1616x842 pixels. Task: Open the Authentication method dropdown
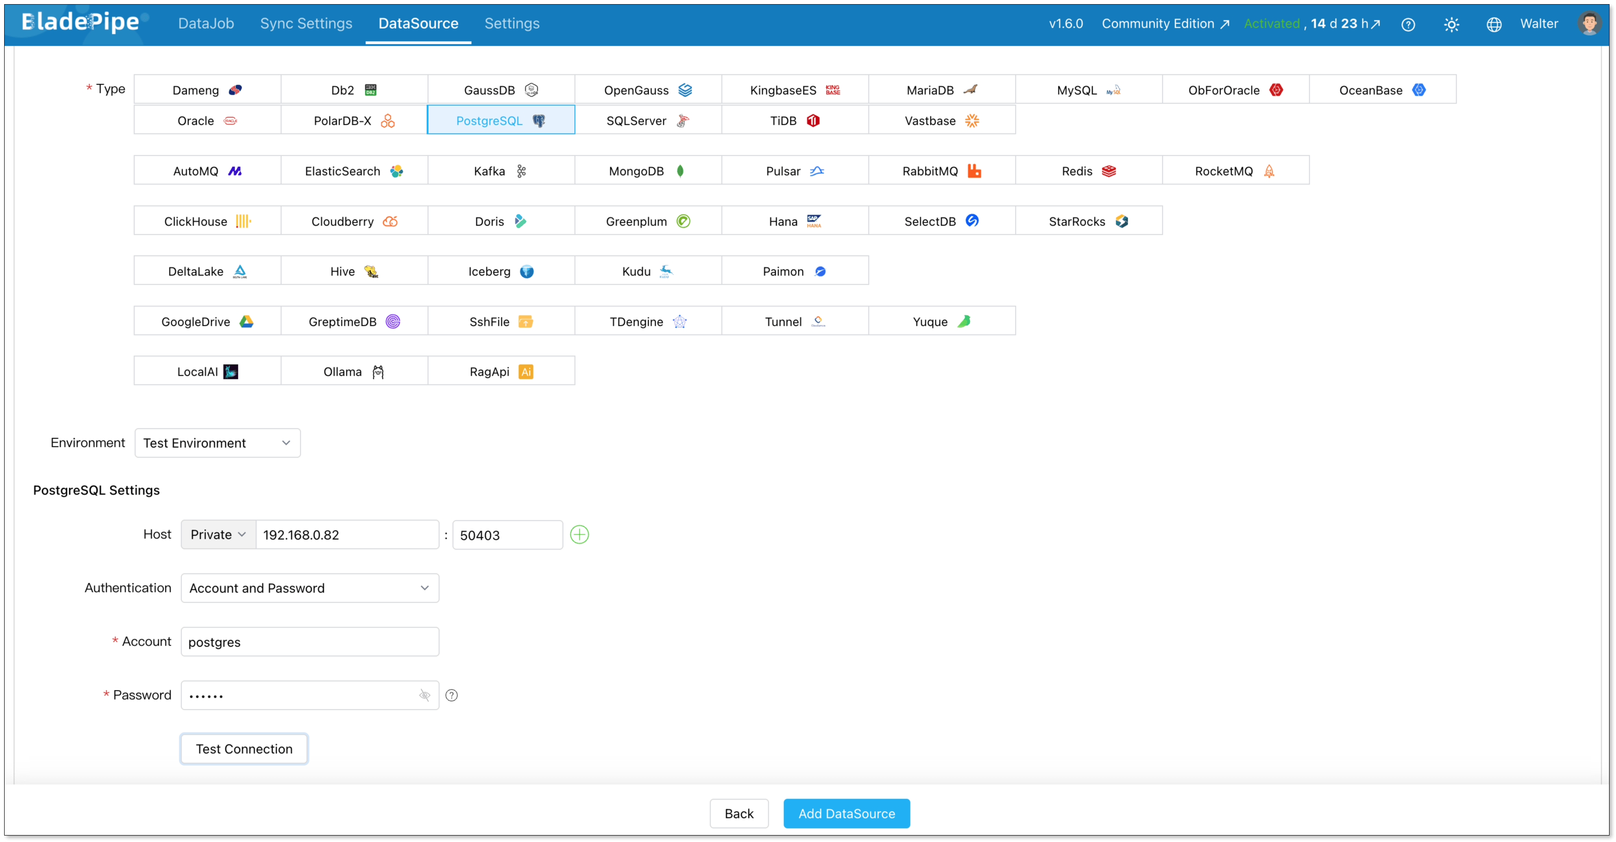(x=310, y=588)
